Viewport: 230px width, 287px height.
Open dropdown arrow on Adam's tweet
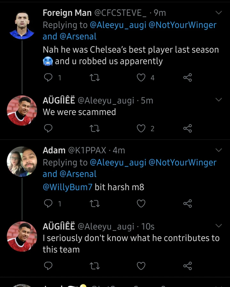(218, 150)
